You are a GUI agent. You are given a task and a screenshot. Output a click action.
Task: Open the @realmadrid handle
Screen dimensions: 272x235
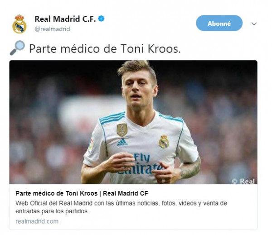click(x=52, y=29)
